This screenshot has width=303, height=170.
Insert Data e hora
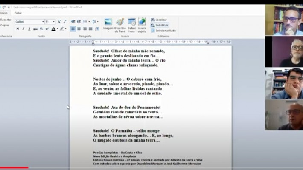(x=131, y=25)
